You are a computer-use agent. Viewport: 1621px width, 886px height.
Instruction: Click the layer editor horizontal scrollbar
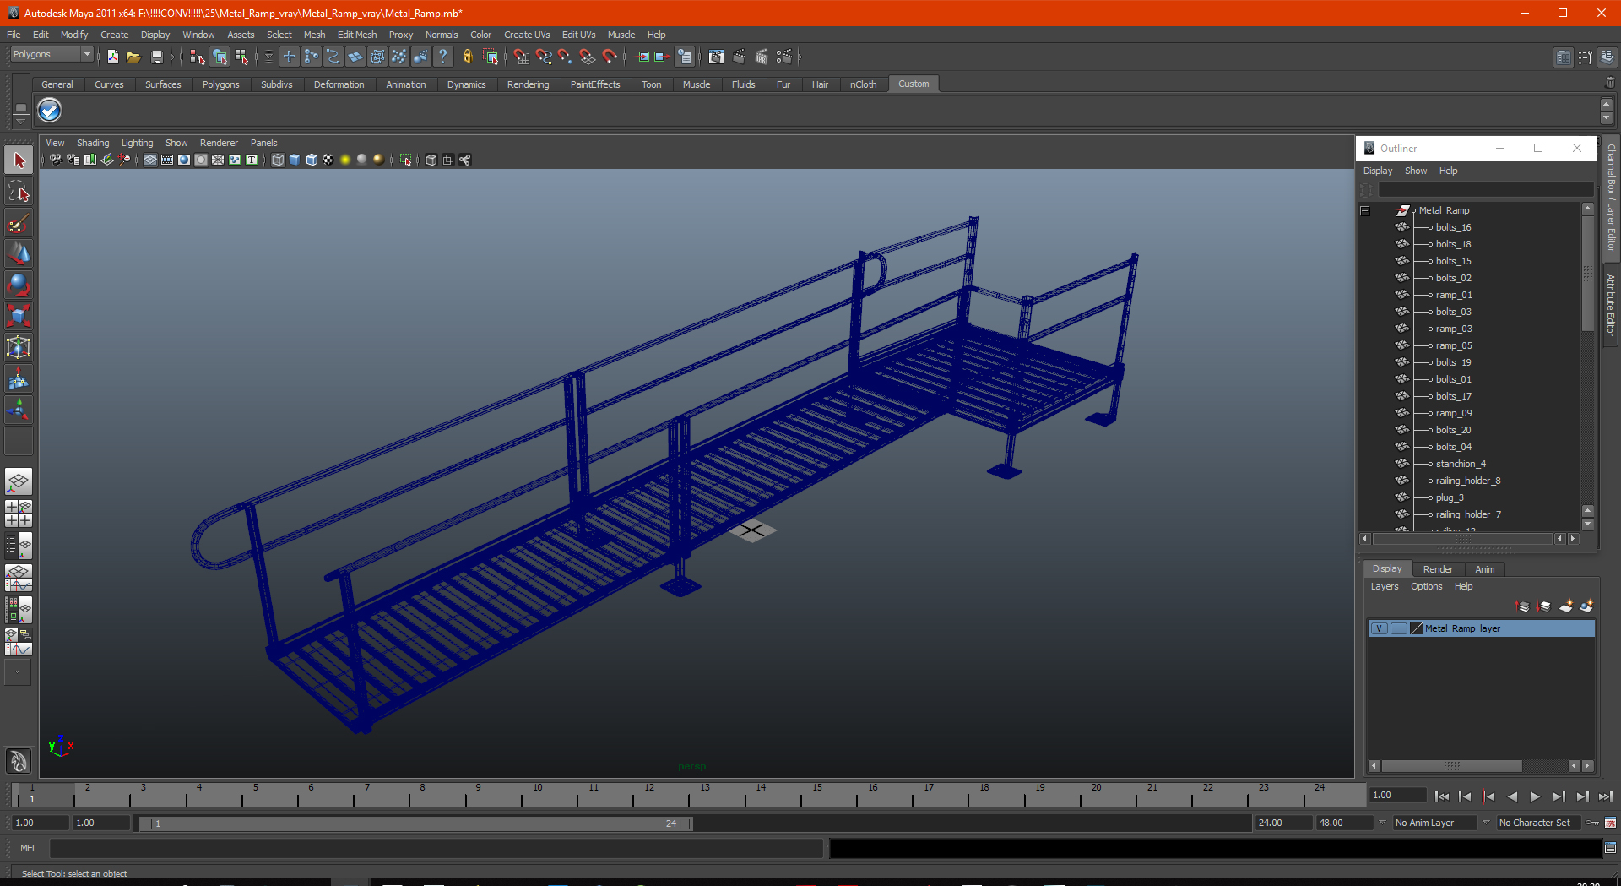coord(1451,766)
